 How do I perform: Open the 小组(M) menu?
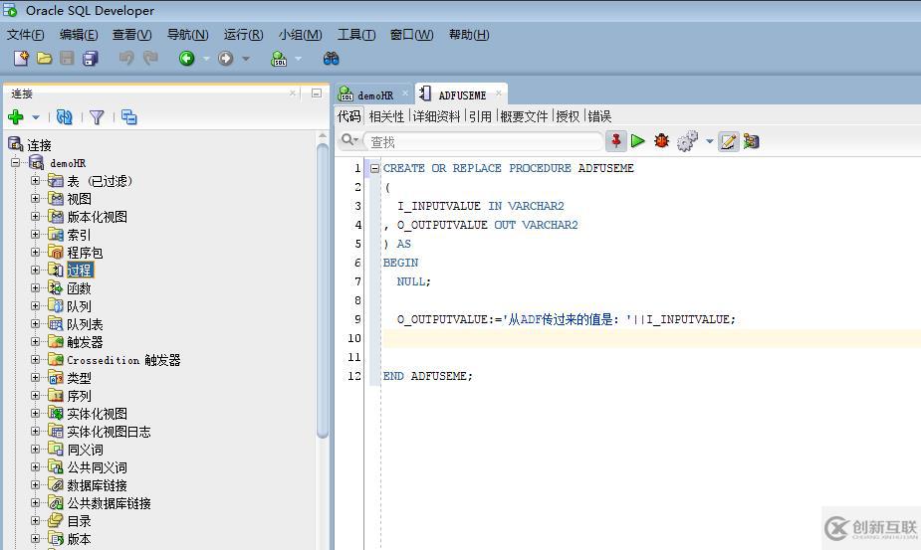pyautogui.click(x=300, y=35)
